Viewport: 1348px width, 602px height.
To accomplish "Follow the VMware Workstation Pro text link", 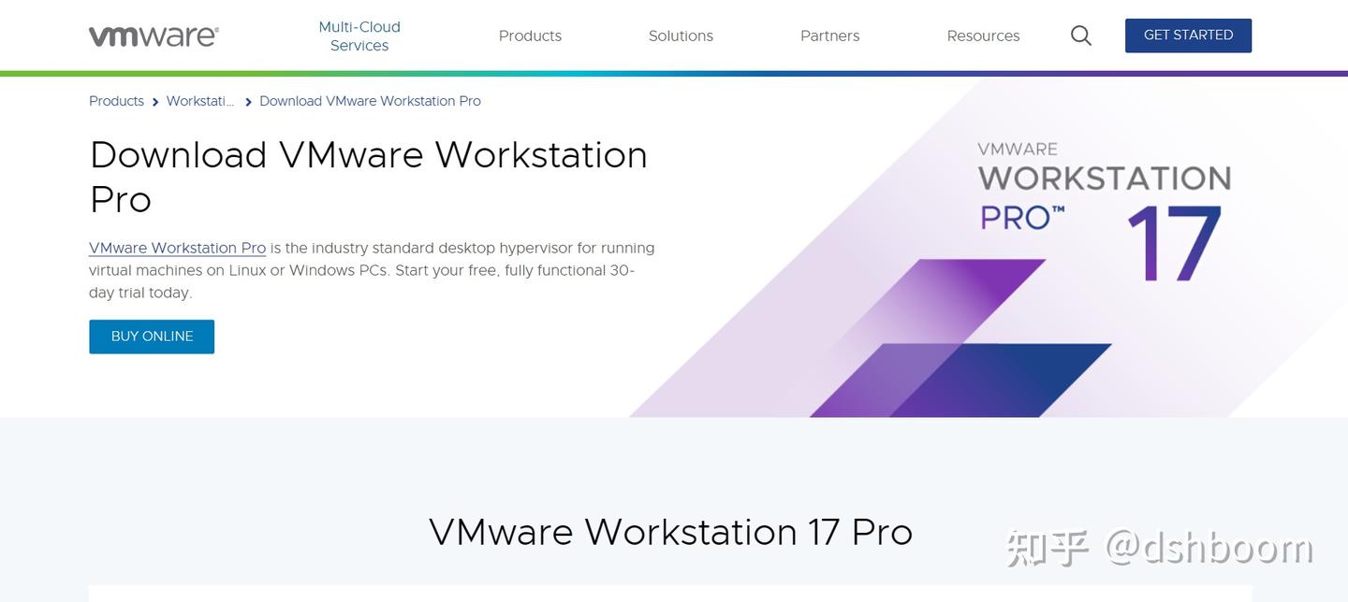I will click(177, 248).
